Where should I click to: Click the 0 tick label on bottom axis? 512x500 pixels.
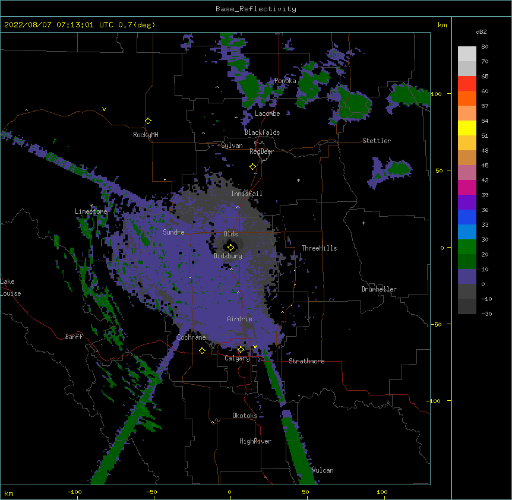point(229,492)
